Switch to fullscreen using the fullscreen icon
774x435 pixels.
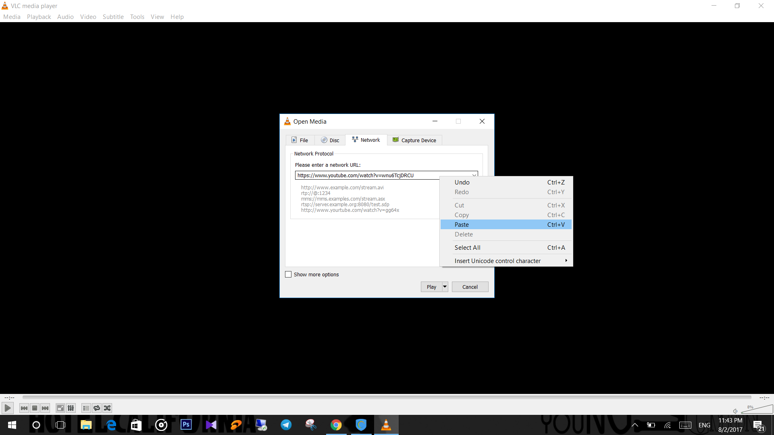(x=60, y=408)
